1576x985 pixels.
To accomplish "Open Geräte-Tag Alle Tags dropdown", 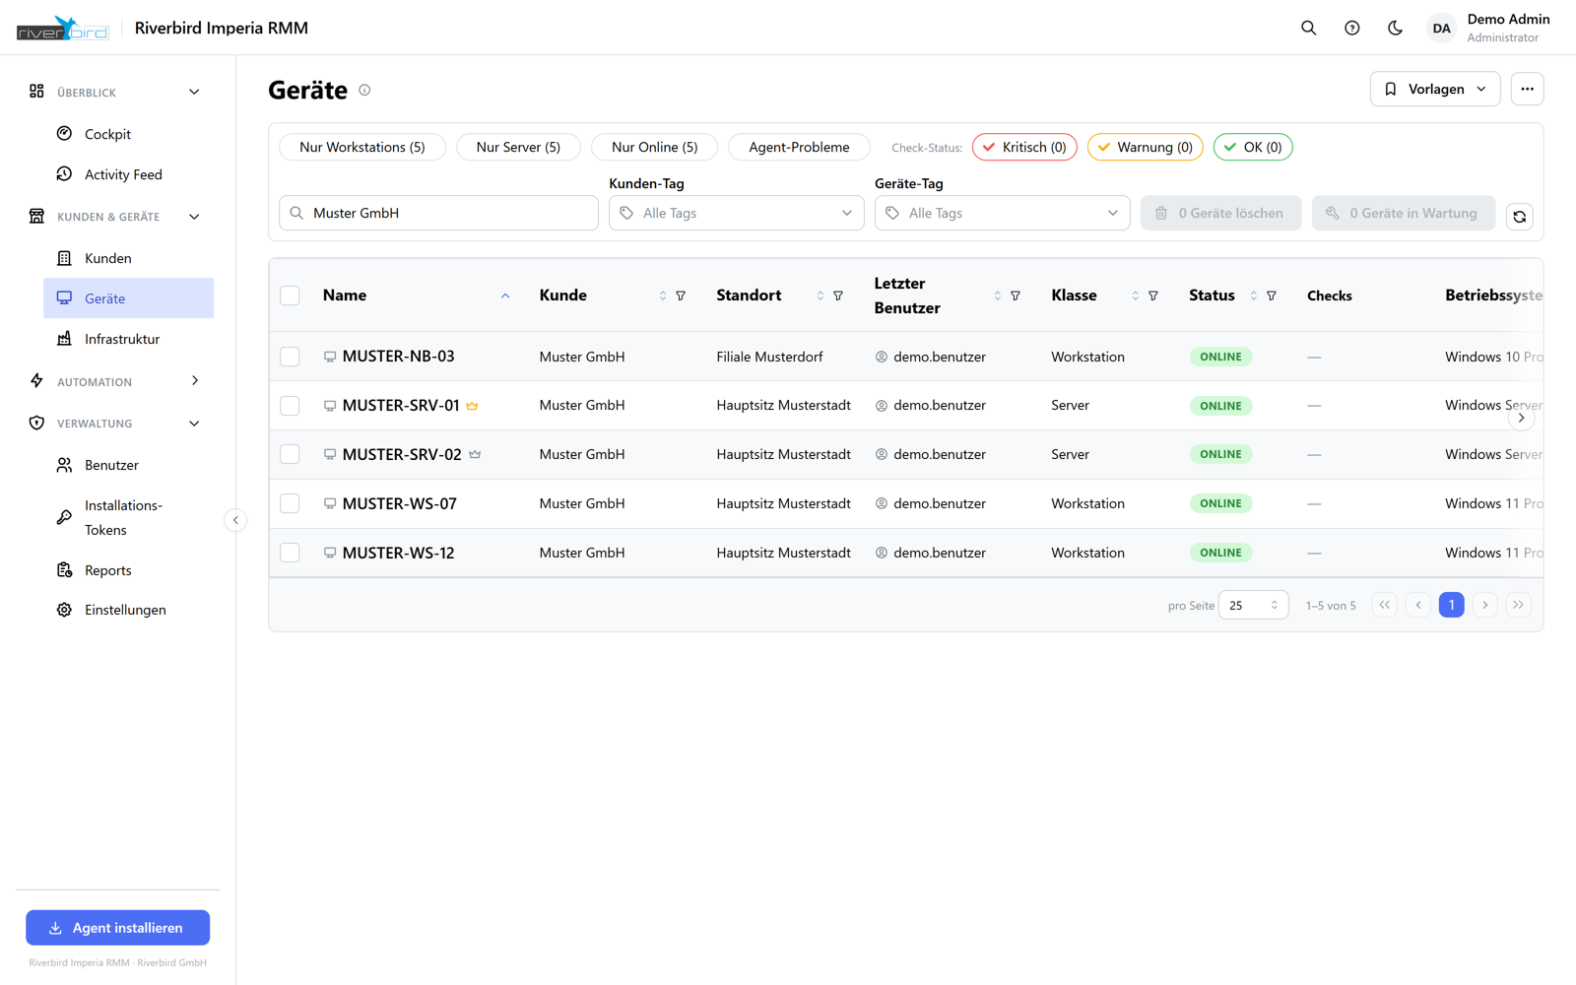I will tap(1002, 213).
